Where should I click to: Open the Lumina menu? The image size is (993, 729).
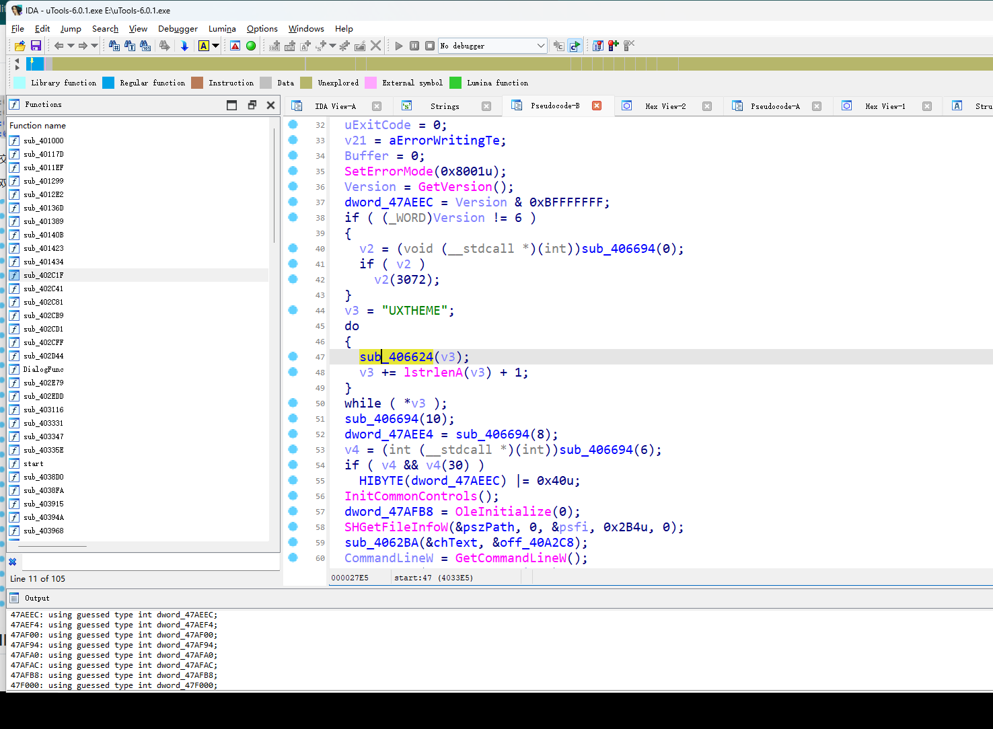point(222,29)
